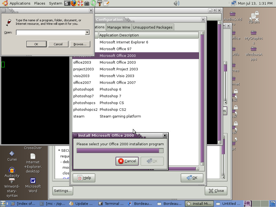Open the Winword-stary-syntax desktop icon
The image size is (276, 207).
pyautogui.click(x=12, y=188)
